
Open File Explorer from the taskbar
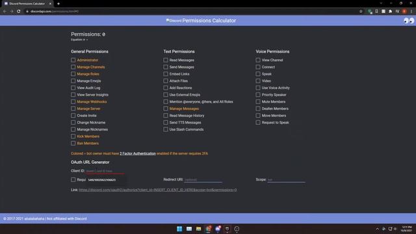click(x=198, y=229)
